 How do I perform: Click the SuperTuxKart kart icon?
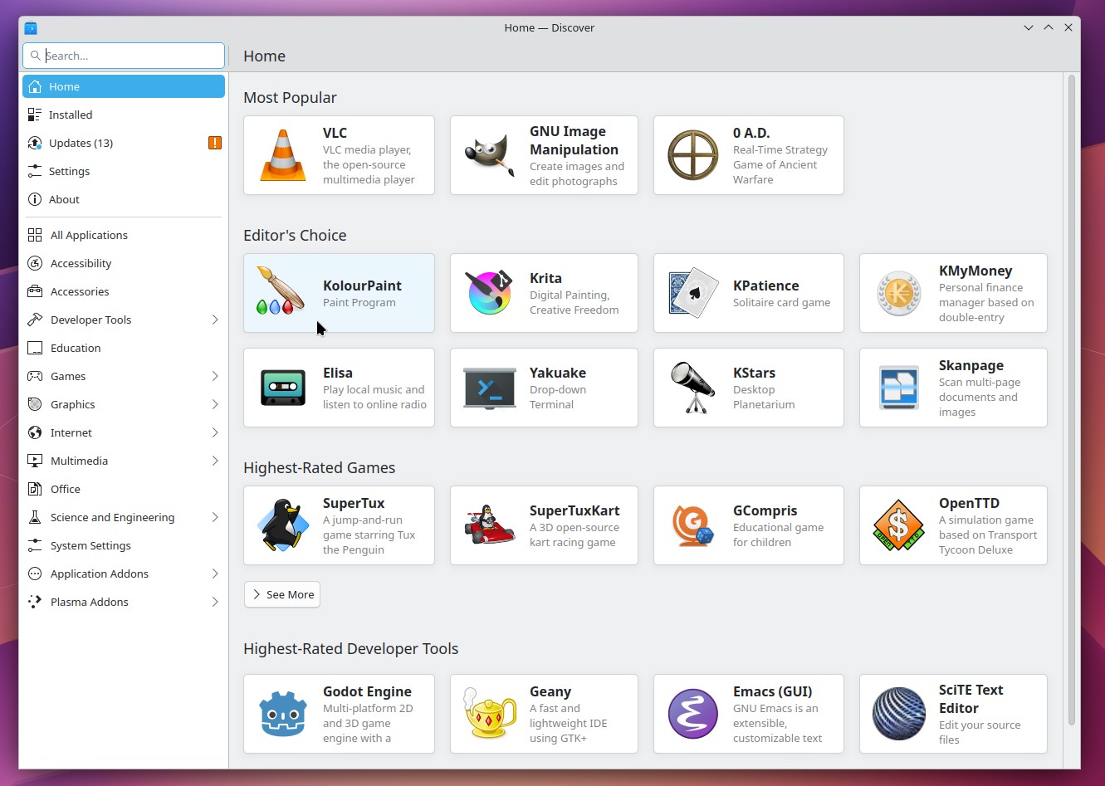[x=490, y=525]
